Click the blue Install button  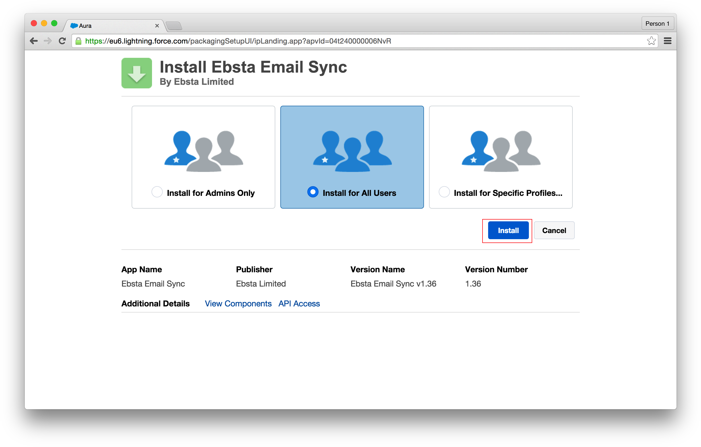[508, 230]
